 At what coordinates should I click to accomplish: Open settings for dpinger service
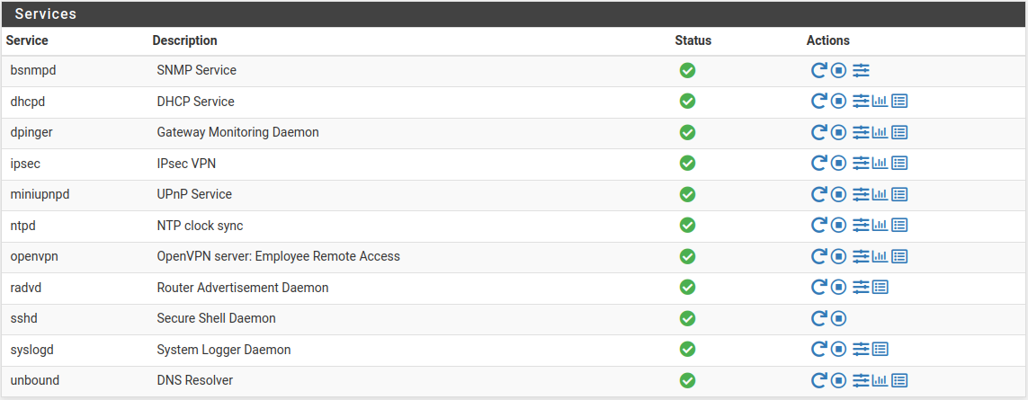coord(861,132)
